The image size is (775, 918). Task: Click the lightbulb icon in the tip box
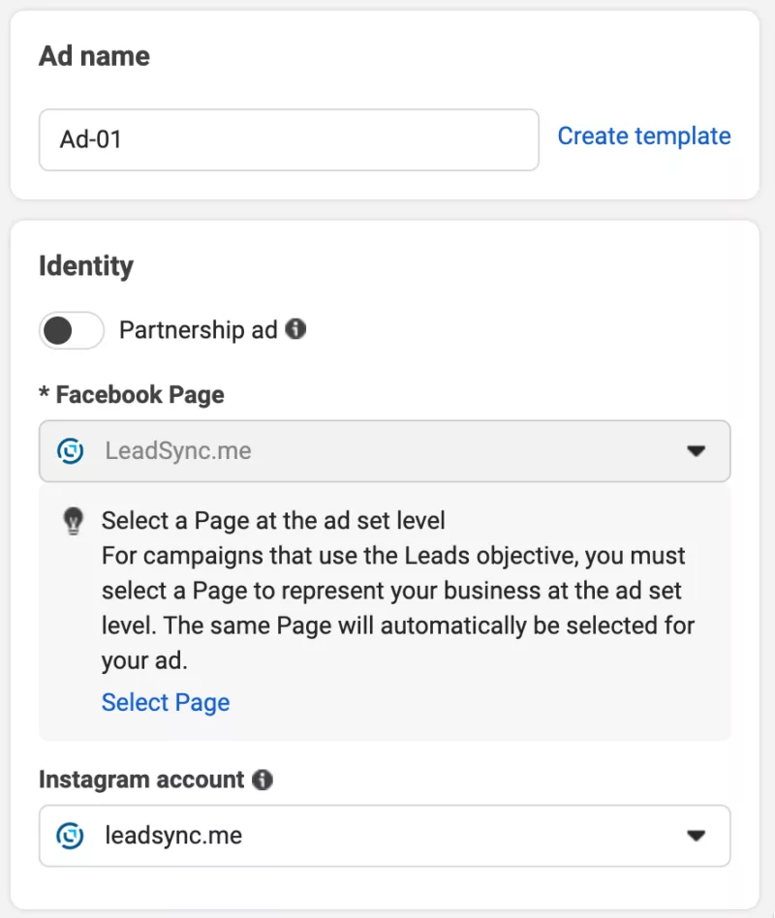74,521
